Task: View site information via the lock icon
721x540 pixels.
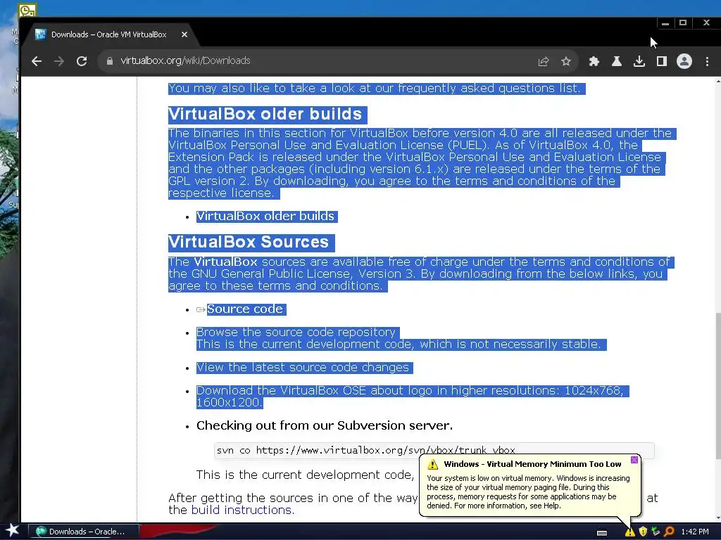Action: (x=109, y=61)
